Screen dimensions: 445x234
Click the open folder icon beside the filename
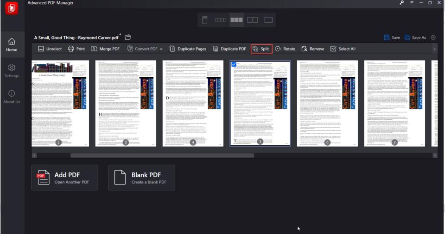[x=128, y=37]
